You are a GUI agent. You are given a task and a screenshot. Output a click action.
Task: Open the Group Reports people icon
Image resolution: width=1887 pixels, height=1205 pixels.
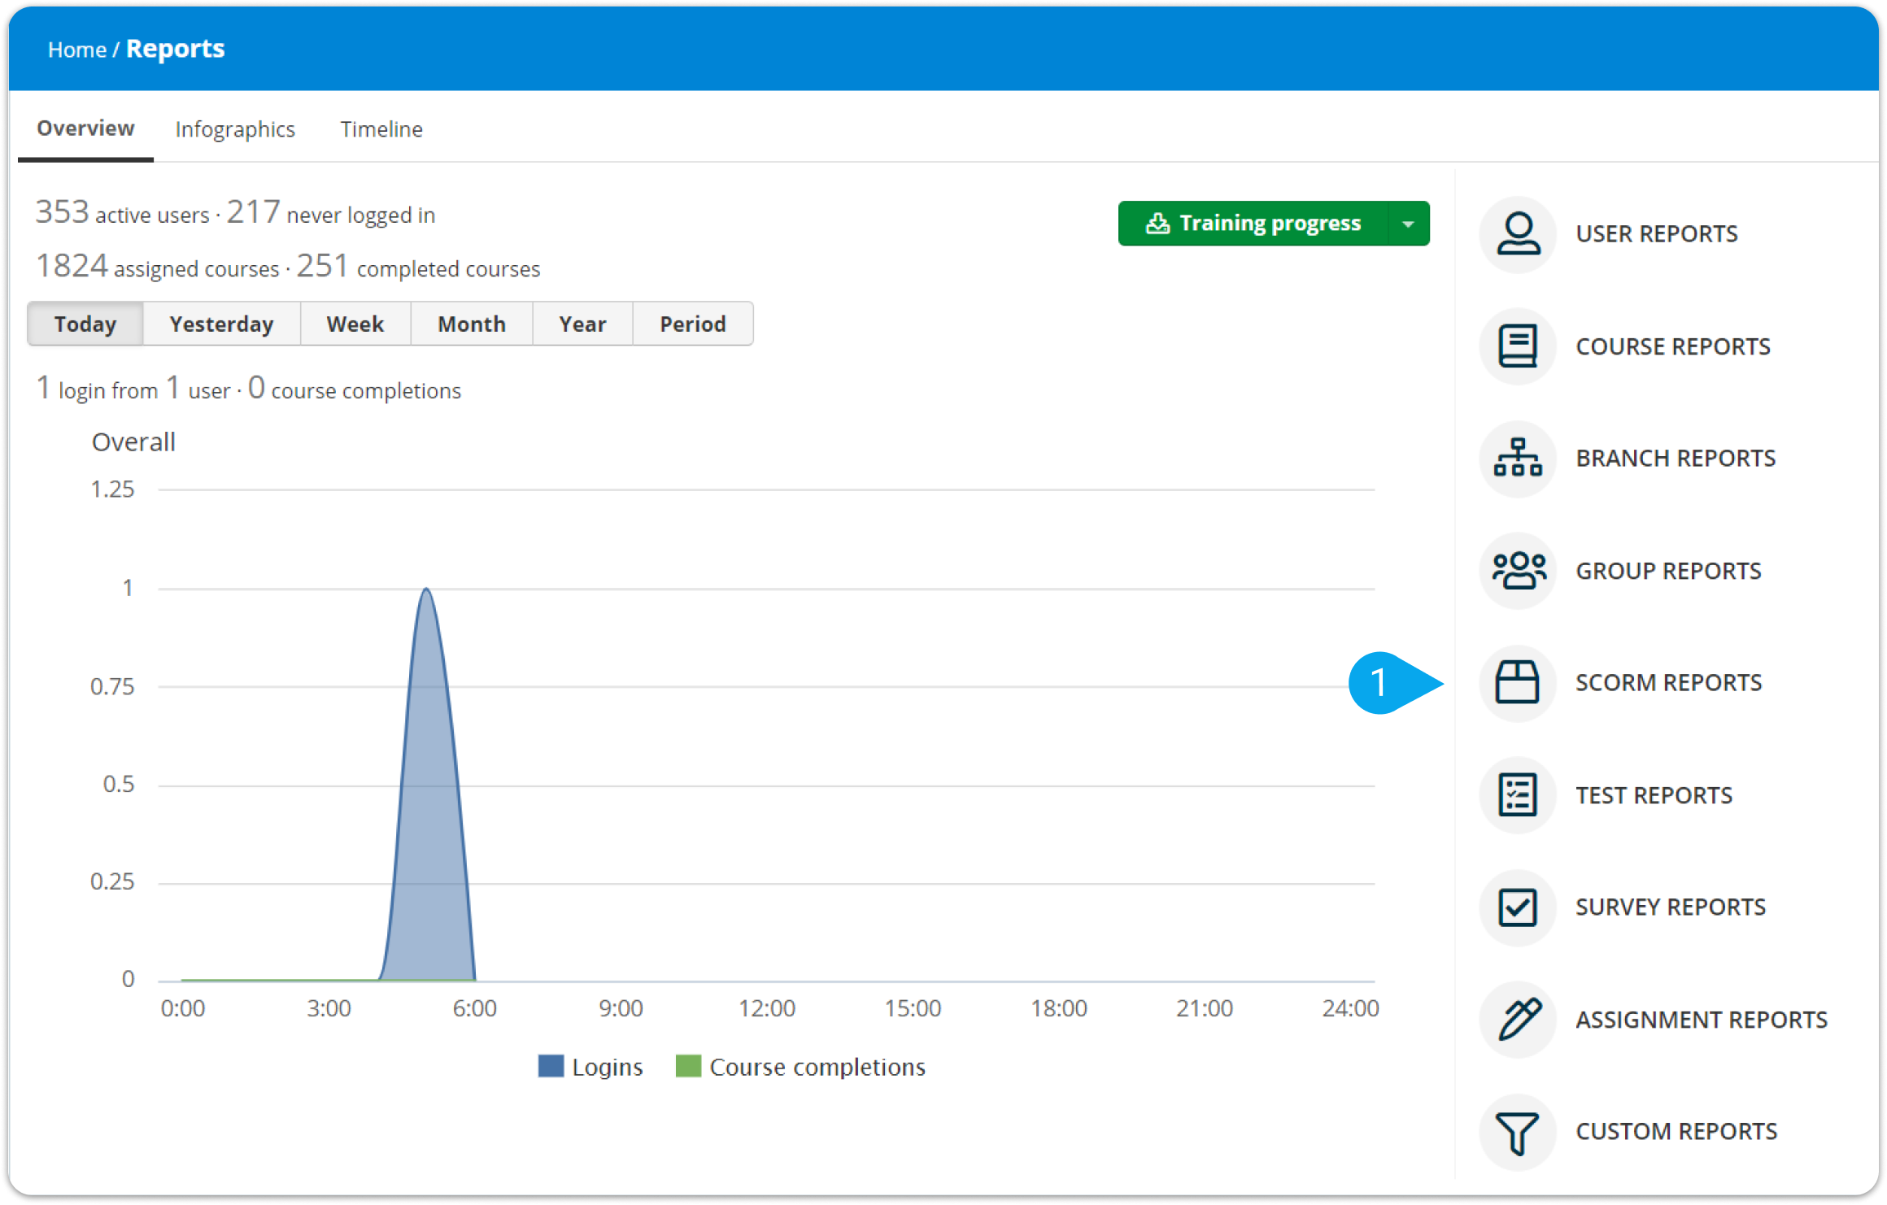[1517, 571]
